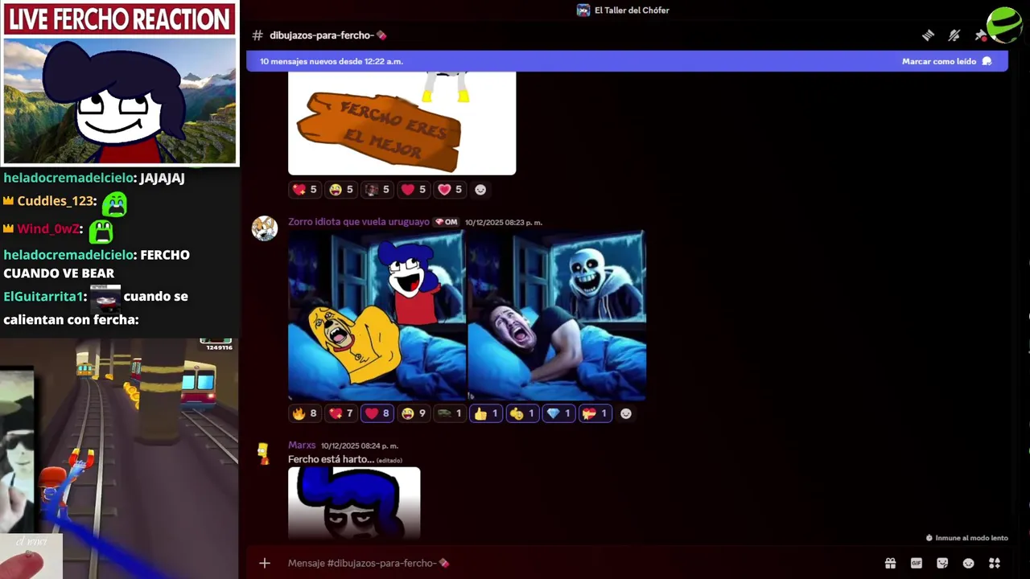This screenshot has width=1030, height=579.
Task: Open the GIF picker
Action: tap(916, 563)
